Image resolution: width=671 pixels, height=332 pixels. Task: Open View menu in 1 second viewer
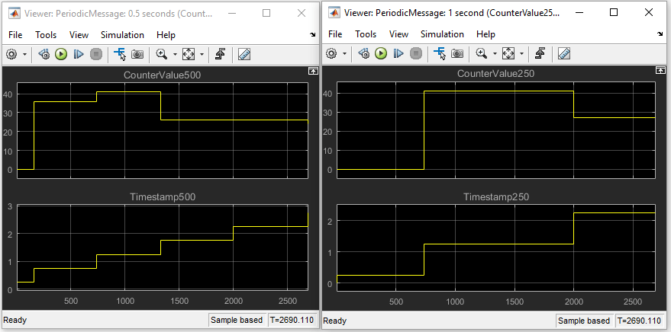[x=398, y=34]
